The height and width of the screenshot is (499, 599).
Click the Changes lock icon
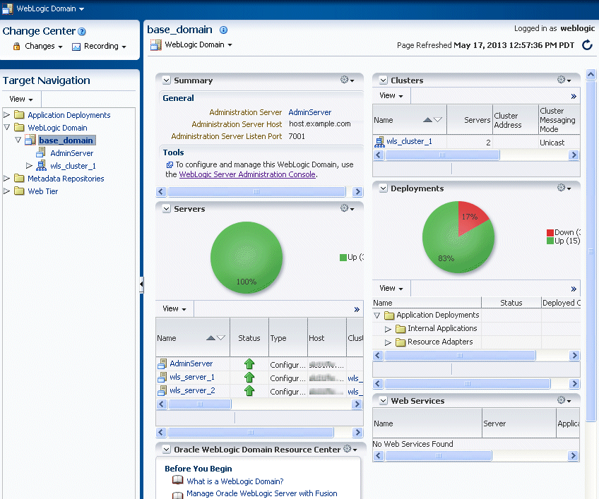[x=16, y=46]
